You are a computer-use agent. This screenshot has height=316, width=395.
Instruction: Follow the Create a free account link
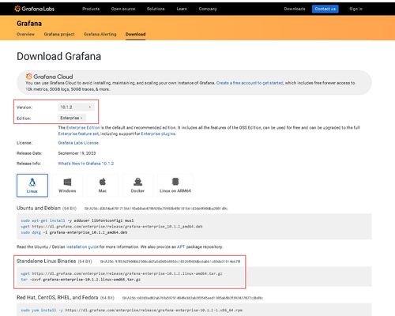pyautogui.click(x=250, y=83)
